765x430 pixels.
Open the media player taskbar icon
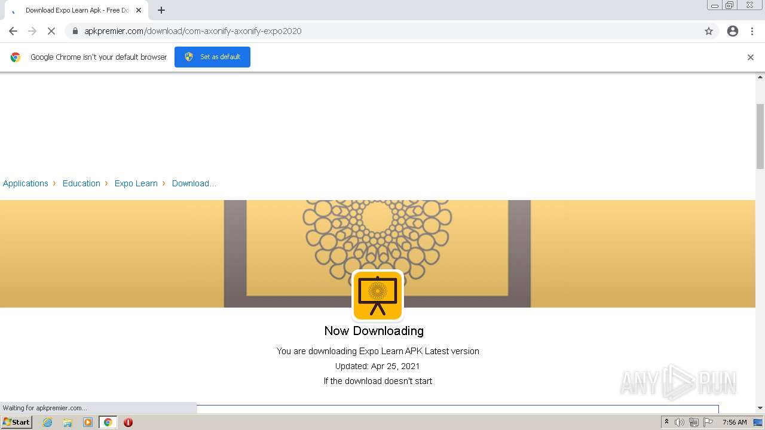click(x=88, y=422)
